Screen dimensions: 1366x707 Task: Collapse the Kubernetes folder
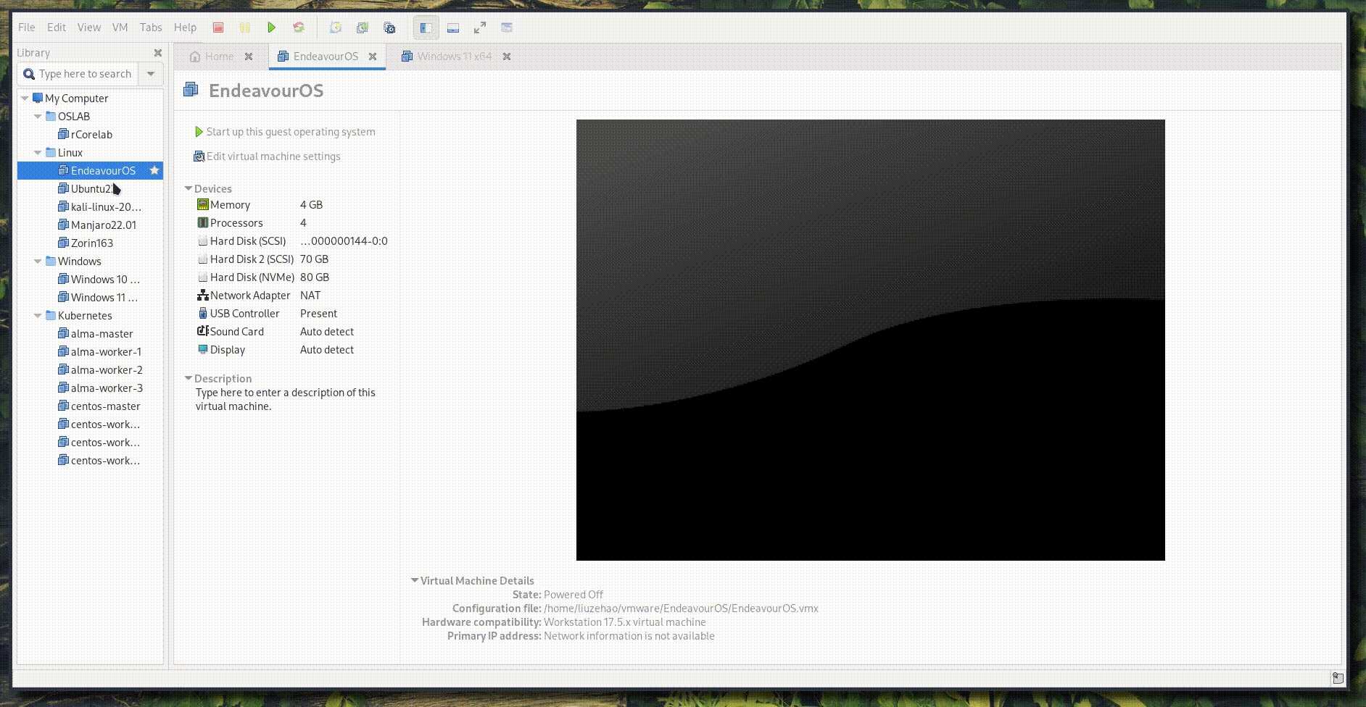[38, 316]
